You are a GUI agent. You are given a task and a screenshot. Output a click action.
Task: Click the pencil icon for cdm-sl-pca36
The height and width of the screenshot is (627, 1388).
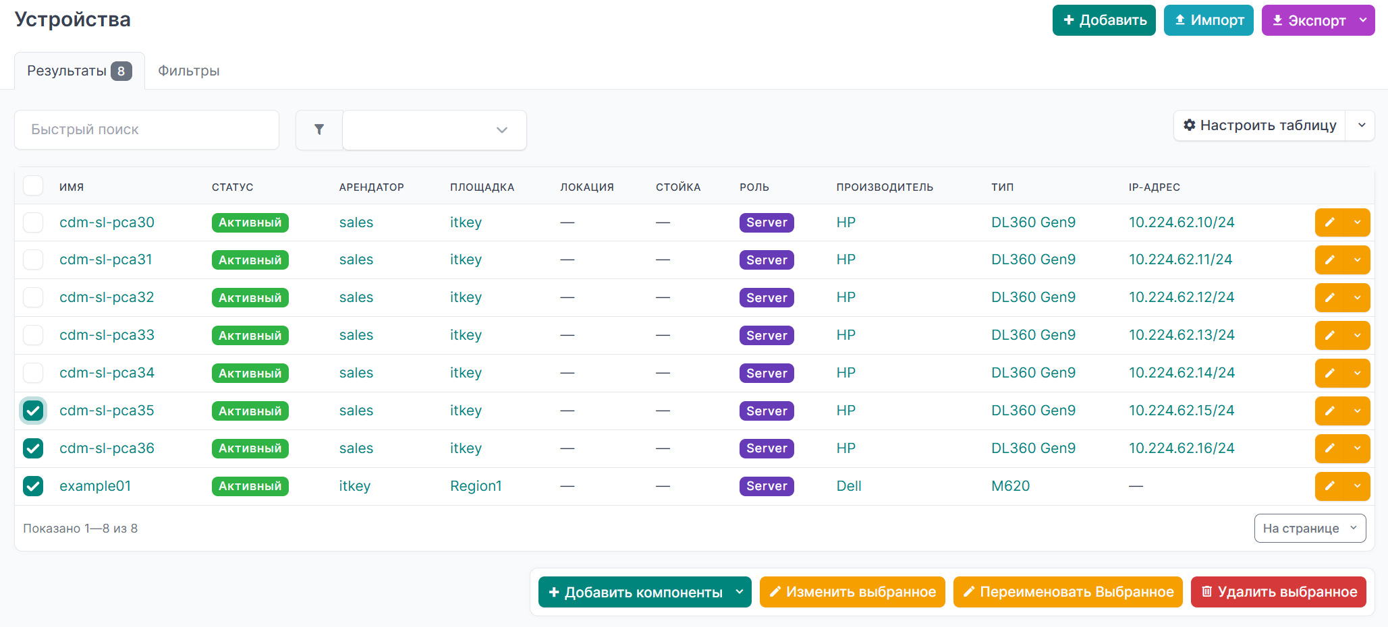(1329, 448)
